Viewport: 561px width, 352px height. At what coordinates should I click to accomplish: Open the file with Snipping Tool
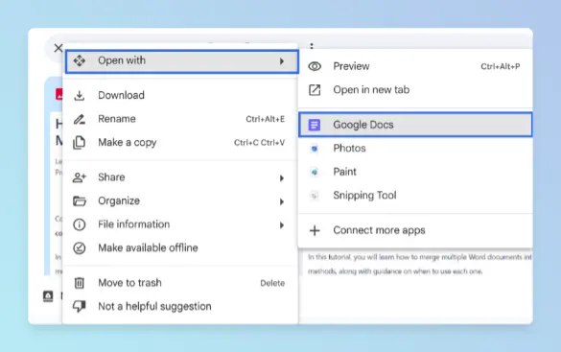pos(415,196)
